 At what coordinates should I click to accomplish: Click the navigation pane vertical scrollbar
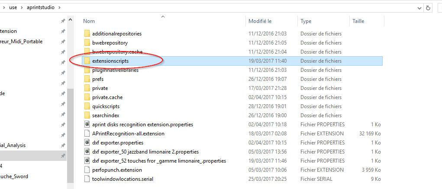70,130
